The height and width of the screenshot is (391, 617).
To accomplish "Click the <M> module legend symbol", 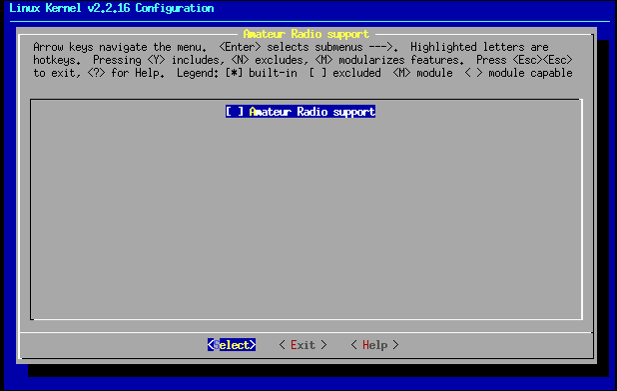I will (401, 73).
